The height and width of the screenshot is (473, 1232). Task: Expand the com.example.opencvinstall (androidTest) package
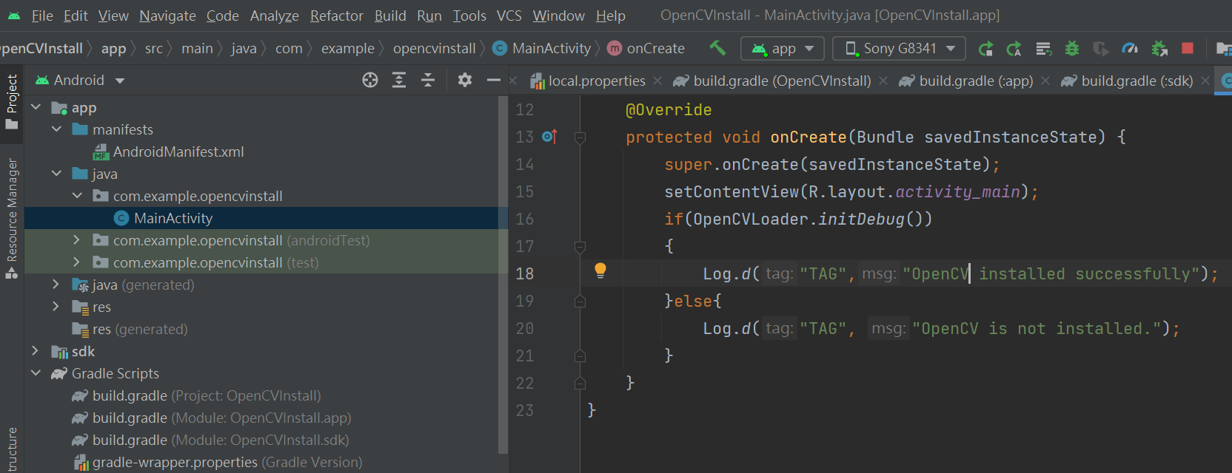pos(76,240)
